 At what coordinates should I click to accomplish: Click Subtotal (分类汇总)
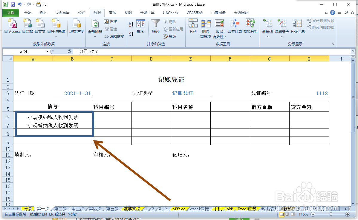tap(298, 27)
